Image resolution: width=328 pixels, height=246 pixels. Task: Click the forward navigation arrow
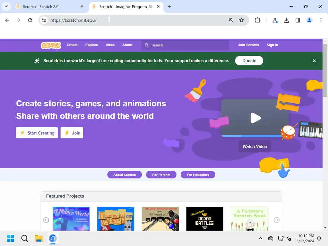tap(19, 20)
